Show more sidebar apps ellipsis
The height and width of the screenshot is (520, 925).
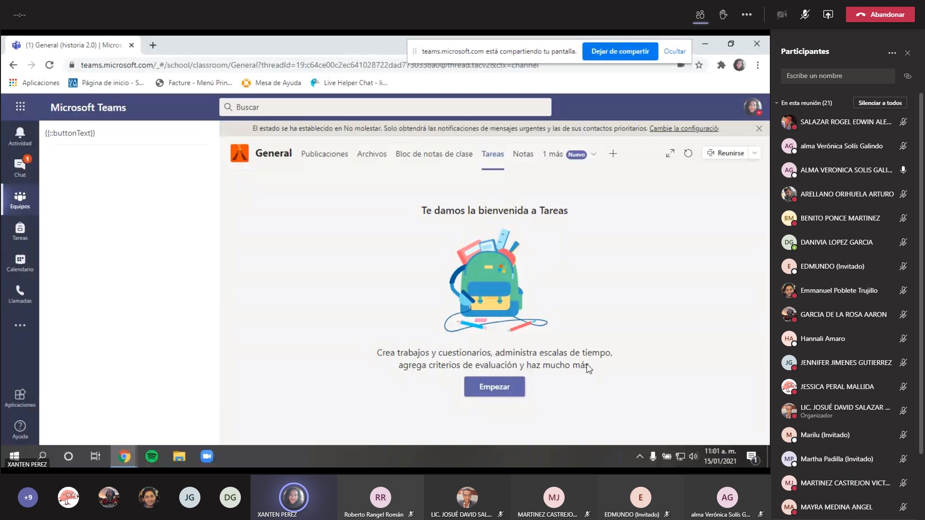20,325
